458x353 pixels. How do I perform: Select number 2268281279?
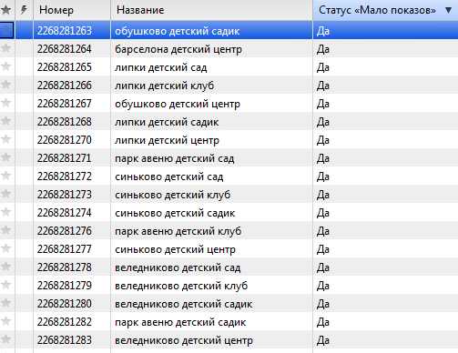tap(65, 286)
